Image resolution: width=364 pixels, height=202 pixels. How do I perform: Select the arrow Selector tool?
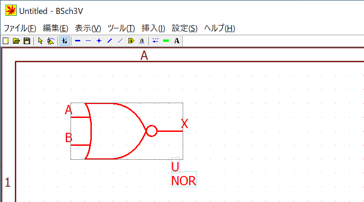click(40, 41)
